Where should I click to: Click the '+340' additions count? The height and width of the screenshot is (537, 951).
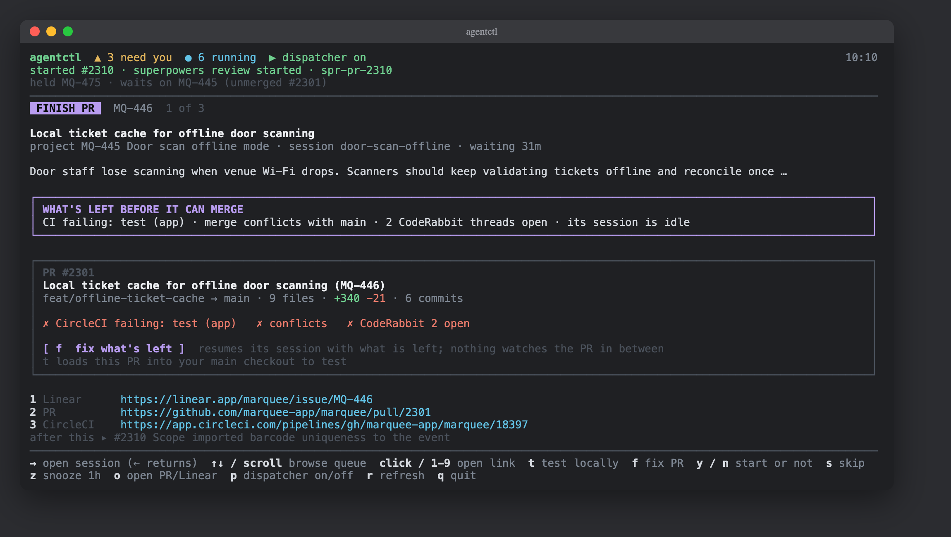click(x=346, y=298)
